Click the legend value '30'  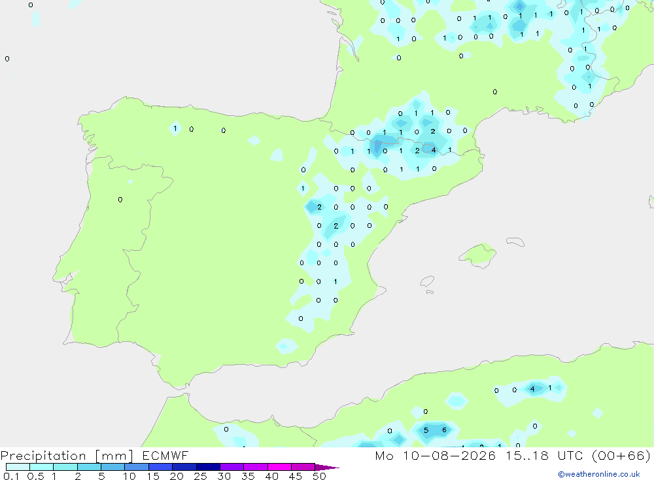(x=224, y=476)
